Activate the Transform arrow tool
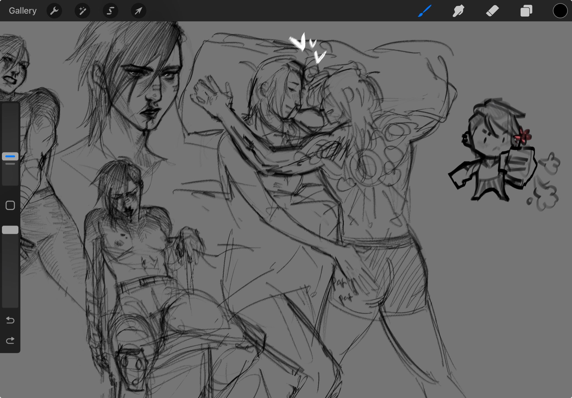The width and height of the screenshot is (572, 398). (x=139, y=11)
